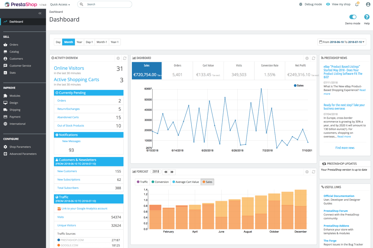Open the International section via globe icon

(x=6, y=124)
